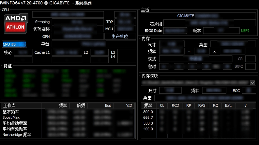Click the Bus column header

[x=100, y=106]
